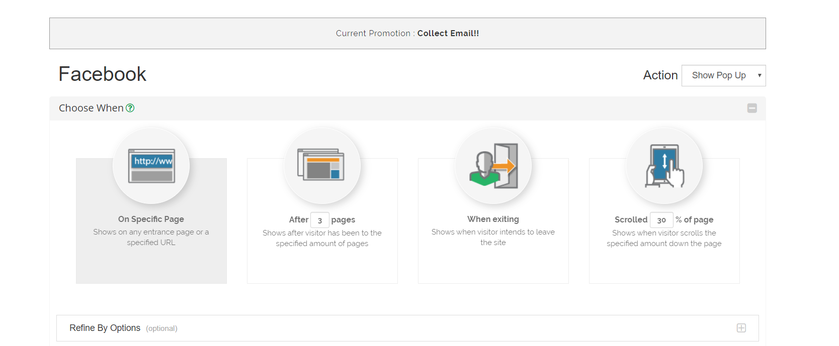
Task: Click the Facebook heading
Action: tap(102, 74)
